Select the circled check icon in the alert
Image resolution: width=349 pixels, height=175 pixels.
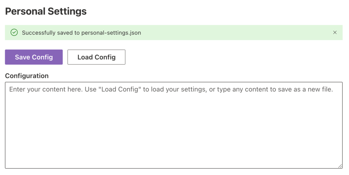[x=14, y=33]
